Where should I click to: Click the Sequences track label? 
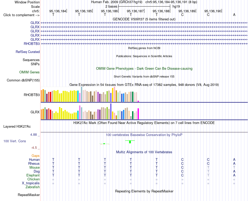(31, 60)
